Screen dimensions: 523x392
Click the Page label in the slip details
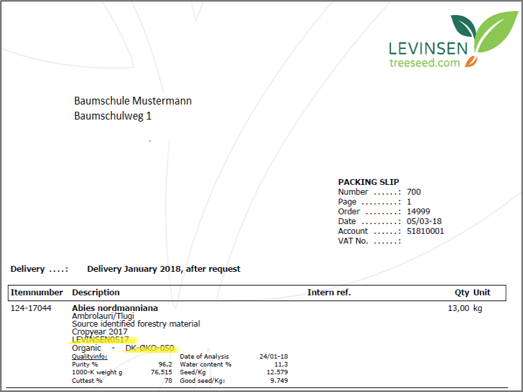pos(347,202)
